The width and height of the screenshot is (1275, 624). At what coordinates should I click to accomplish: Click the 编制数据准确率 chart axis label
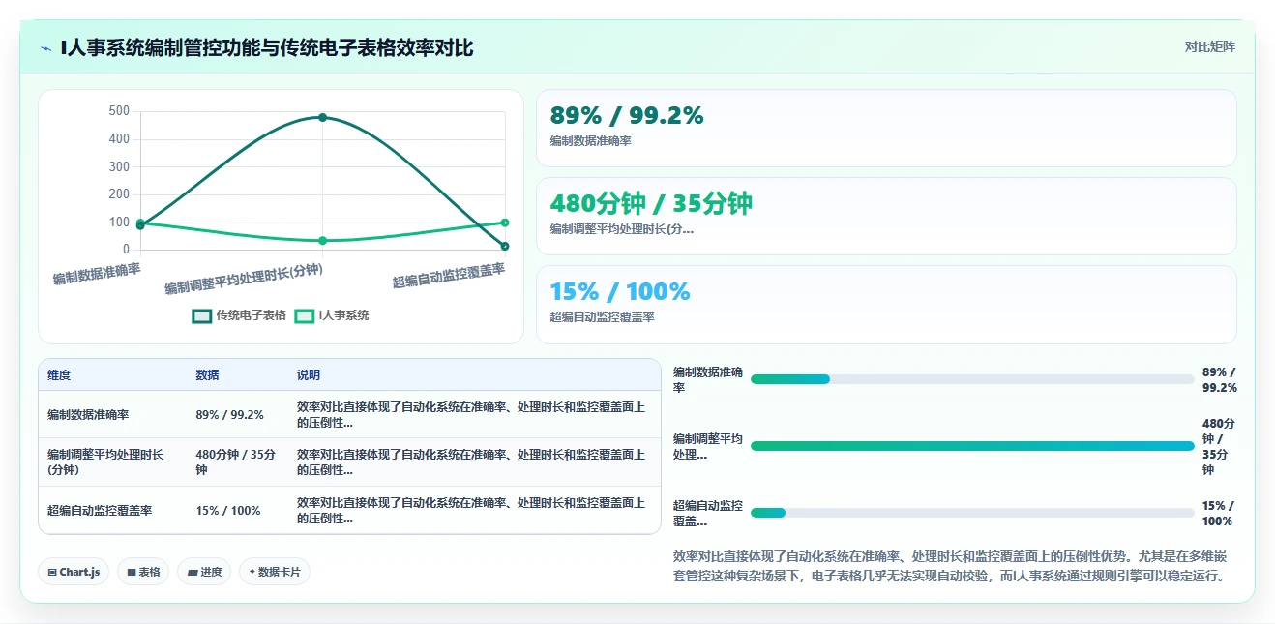(x=97, y=273)
